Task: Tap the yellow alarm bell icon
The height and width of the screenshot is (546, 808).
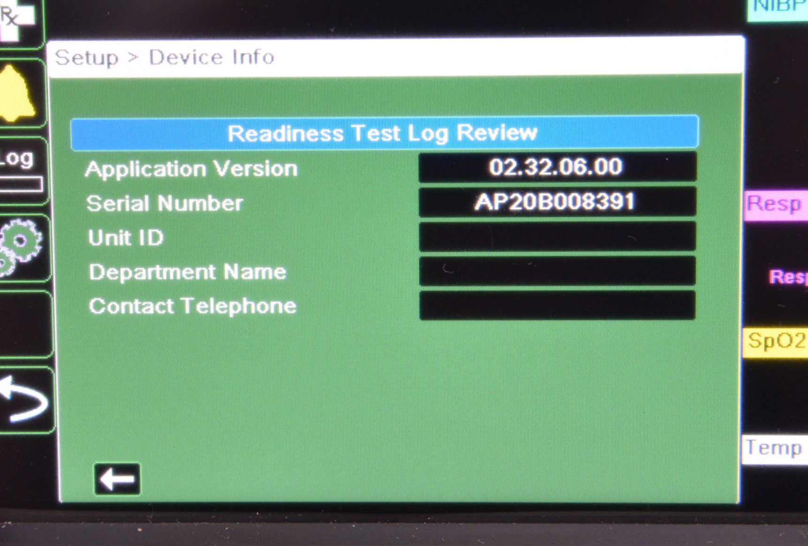Action: click(18, 94)
